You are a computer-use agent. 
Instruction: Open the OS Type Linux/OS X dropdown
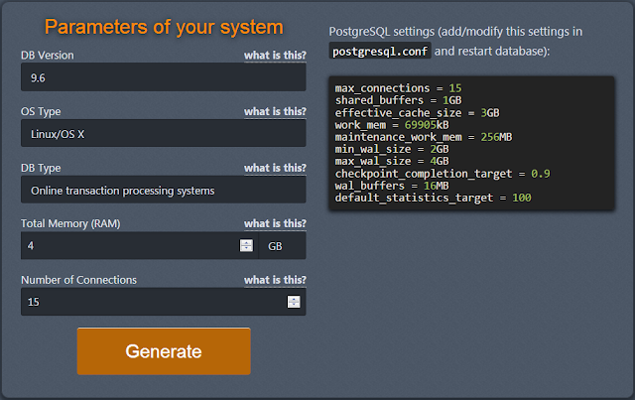[x=164, y=133]
